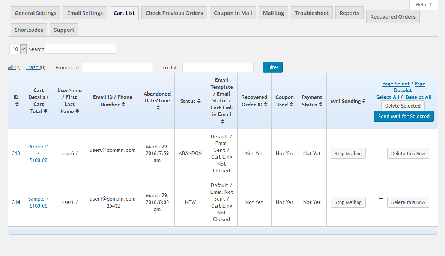
Task: Click the From date field
Action: point(117,67)
